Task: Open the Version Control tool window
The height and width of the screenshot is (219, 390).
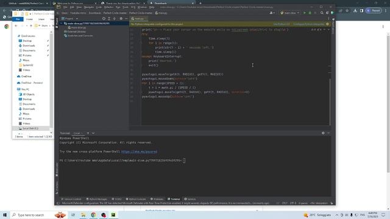Action: pos(71,199)
